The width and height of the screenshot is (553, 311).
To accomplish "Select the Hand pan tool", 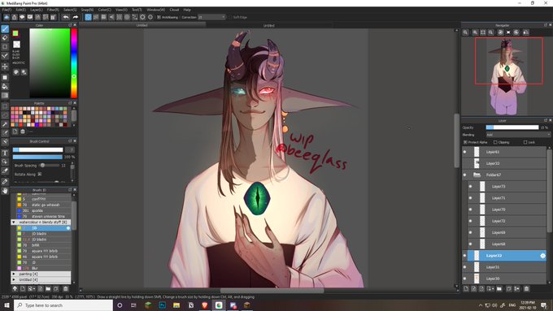I will 5,191.
